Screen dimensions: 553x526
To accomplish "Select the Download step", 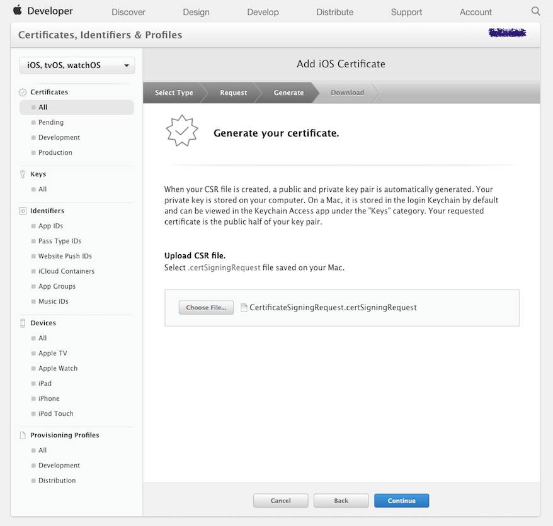I will (x=348, y=92).
